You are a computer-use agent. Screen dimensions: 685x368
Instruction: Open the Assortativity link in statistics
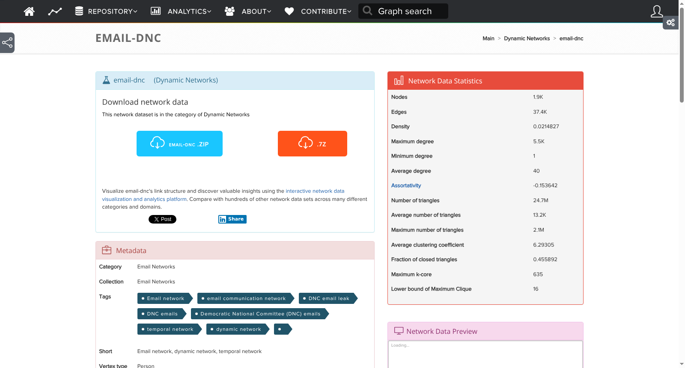(x=406, y=185)
